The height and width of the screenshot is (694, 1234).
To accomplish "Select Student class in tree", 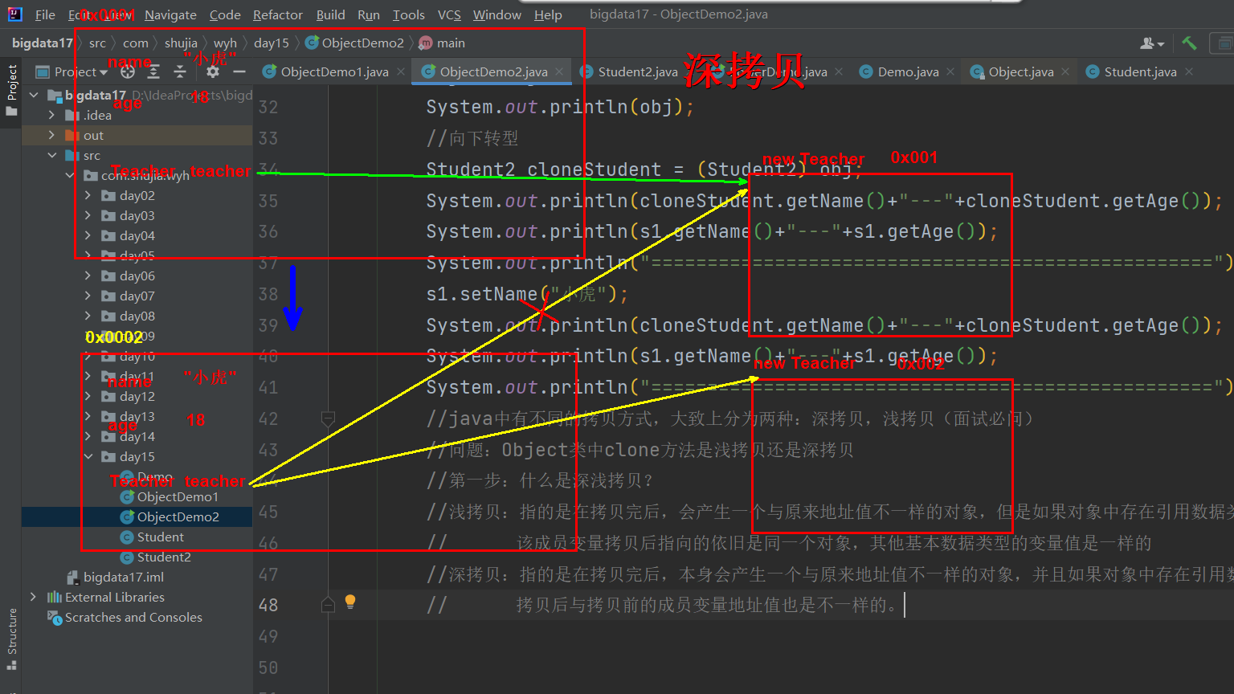I will pos(160,537).
